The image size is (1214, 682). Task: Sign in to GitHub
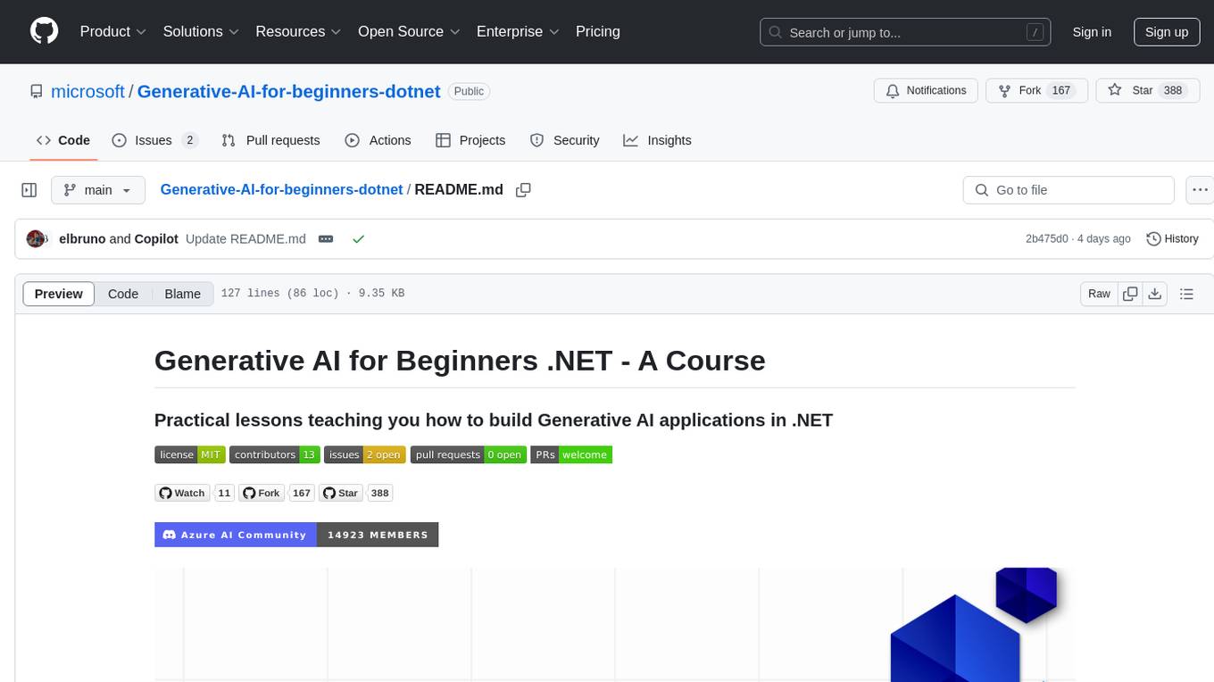1092,32
